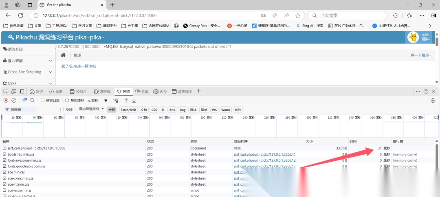Toggle the WS request filter
The width and height of the screenshot is (440, 197).
point(214,110)
